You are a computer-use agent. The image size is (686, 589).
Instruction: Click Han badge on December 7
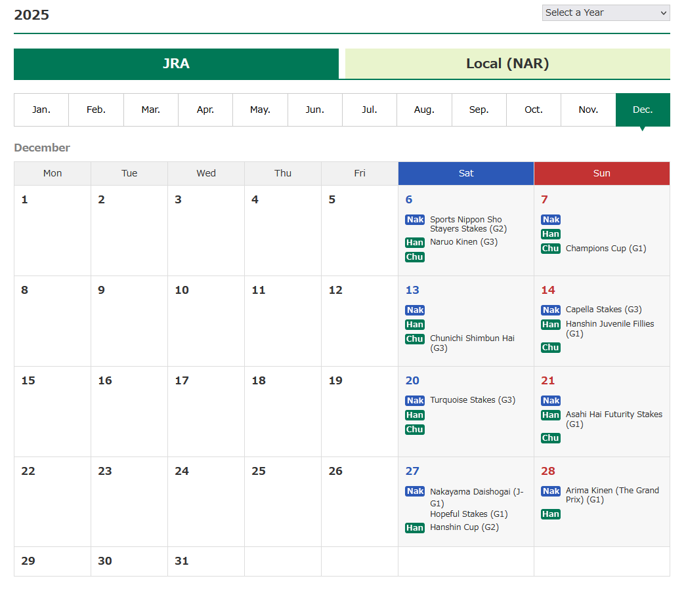click(x=551, y=234)
